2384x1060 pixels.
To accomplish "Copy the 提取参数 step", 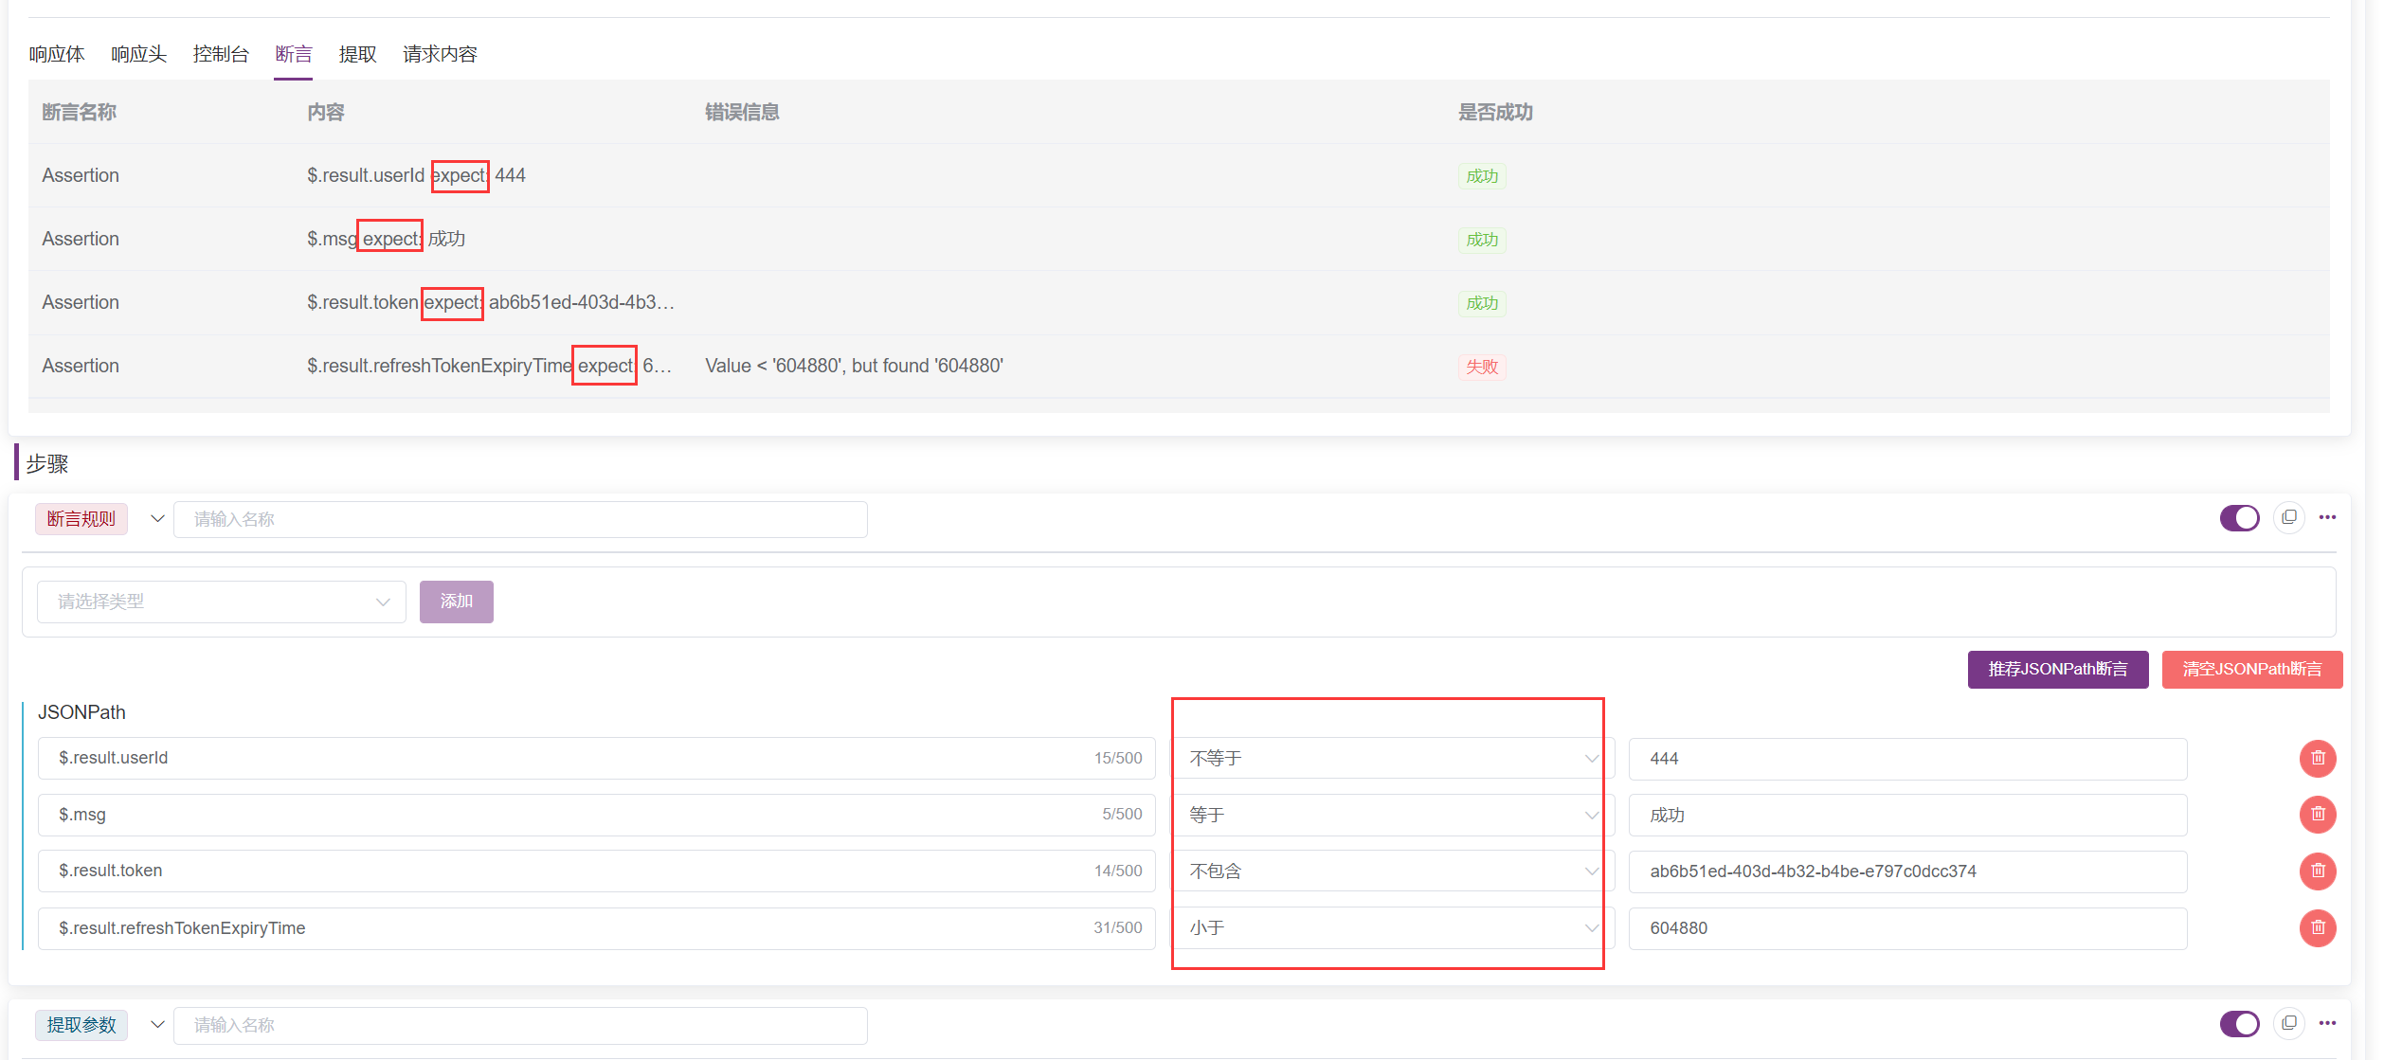I will point(2288,1023).
